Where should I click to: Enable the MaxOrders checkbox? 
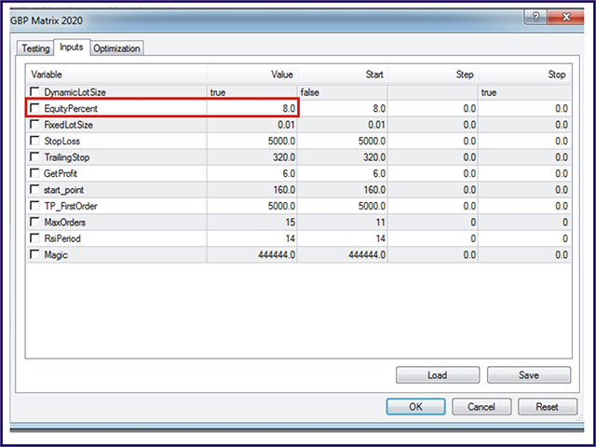tap(35, 223)
